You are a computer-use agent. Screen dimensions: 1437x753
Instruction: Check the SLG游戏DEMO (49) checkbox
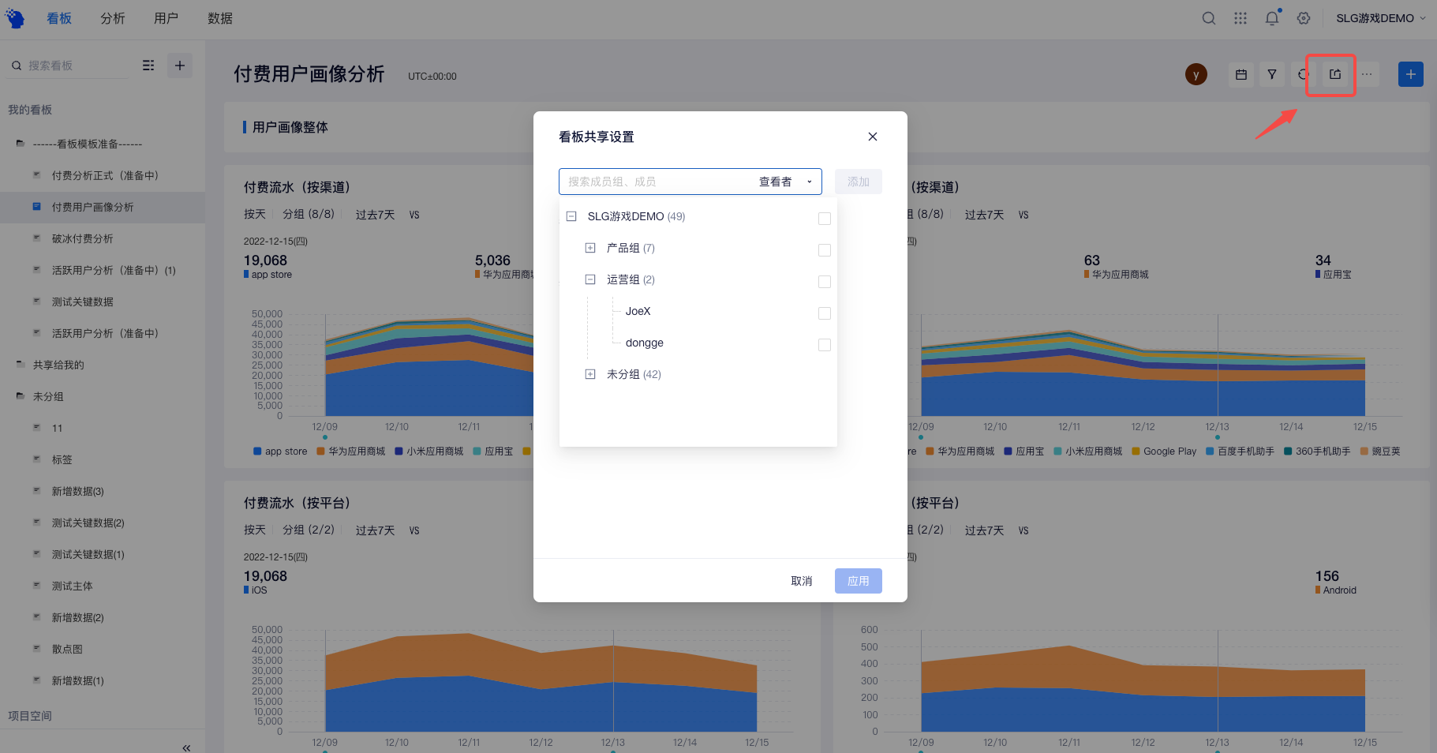click(825, 219)
